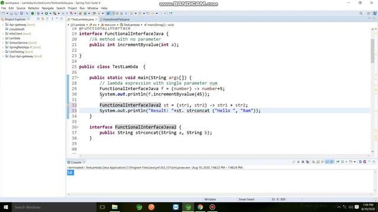The image size is (378, 212).
Task: Click the editor vertical scrollbar thumb
Action: (373, 51)
